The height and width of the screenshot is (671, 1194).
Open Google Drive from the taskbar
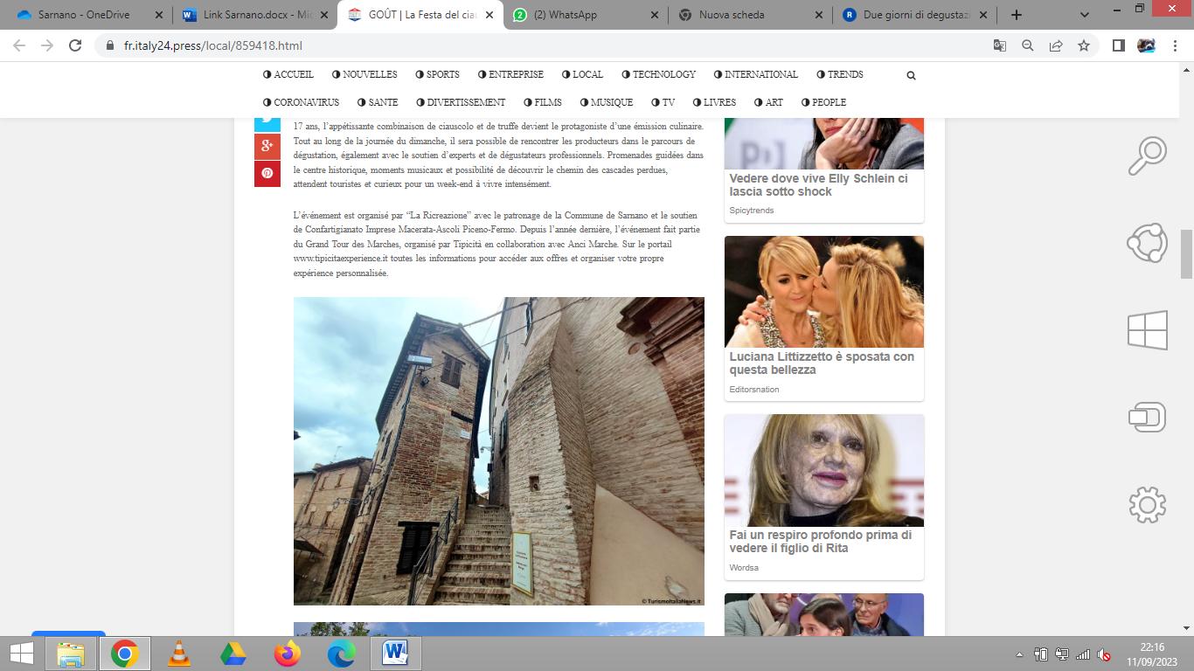coord(233,654)
